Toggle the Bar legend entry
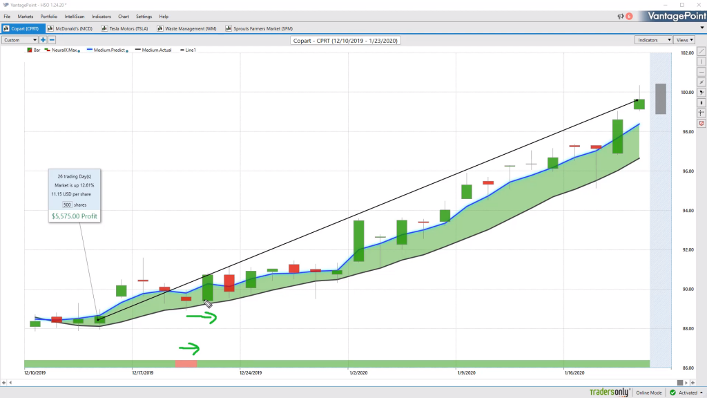Viewport: 707px width, 398px height. [34, 50]
